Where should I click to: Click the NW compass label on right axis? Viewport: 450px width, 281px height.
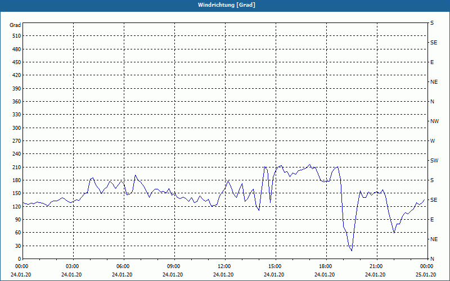(434, 121)
